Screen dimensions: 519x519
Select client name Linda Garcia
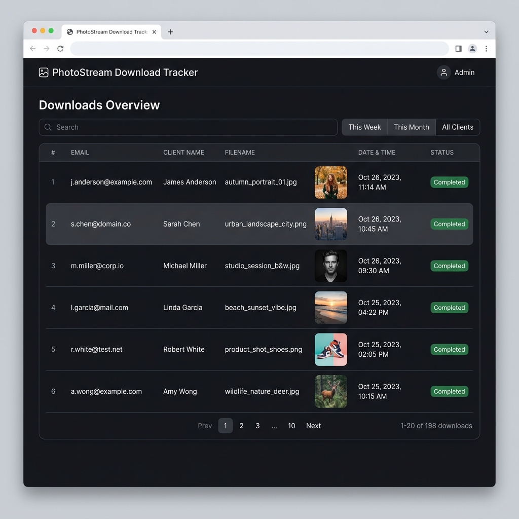pyautogui.click(x=182, y=308)
